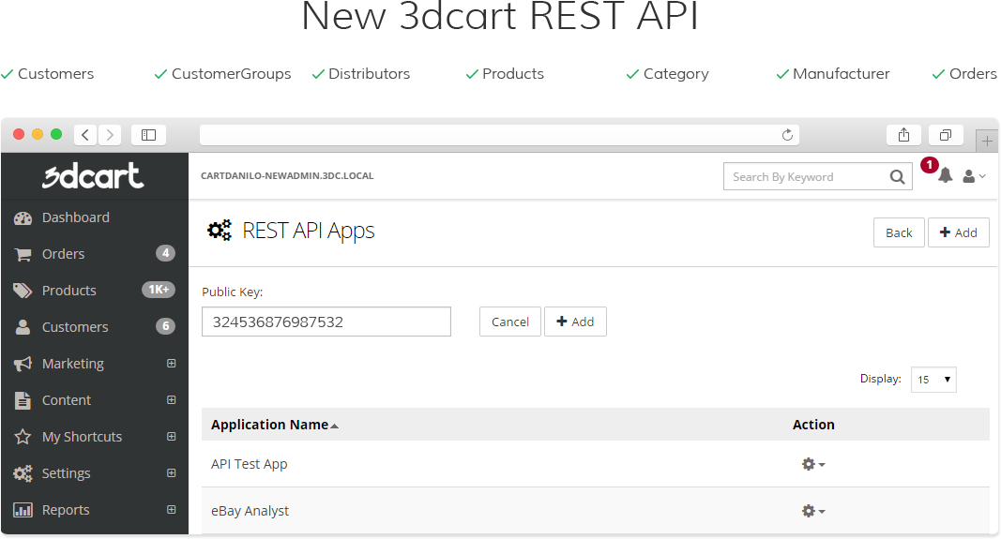The width and height of the screenshot is (1001, 539).
Task: Open the Display count dropdown
Action: click(x=933, y=380)
